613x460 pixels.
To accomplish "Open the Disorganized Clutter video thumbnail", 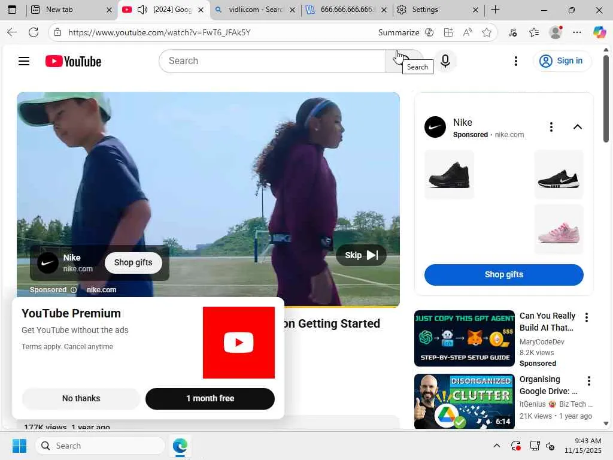I will pyautogui.click(x=465, y=401).
